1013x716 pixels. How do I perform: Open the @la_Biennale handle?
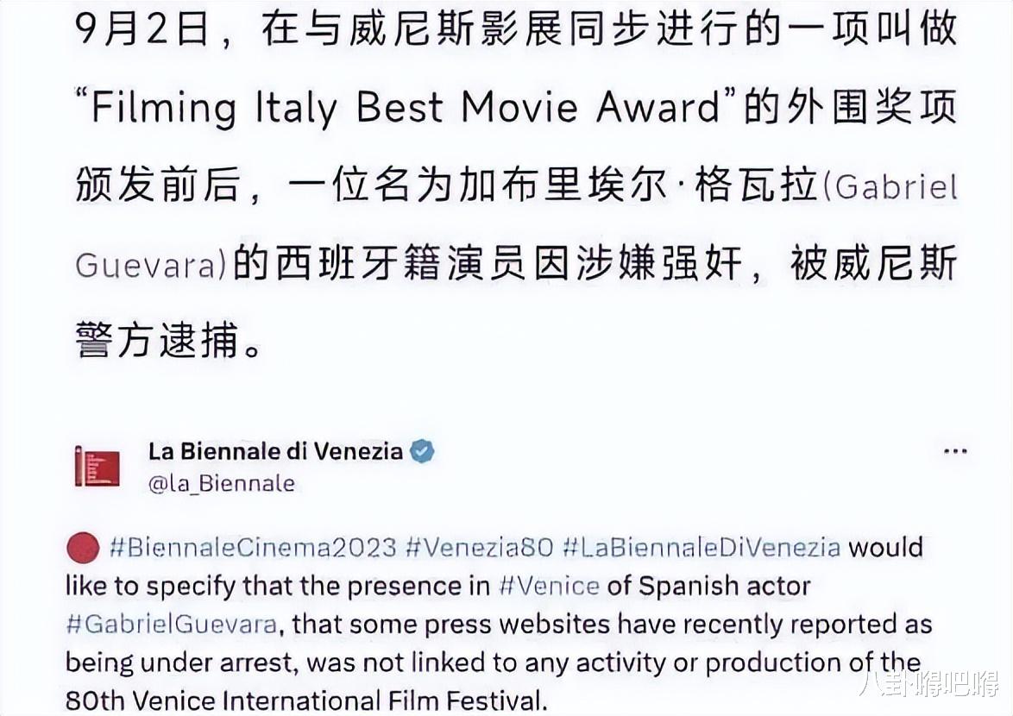pyautogui.click(x=222, y=483)
